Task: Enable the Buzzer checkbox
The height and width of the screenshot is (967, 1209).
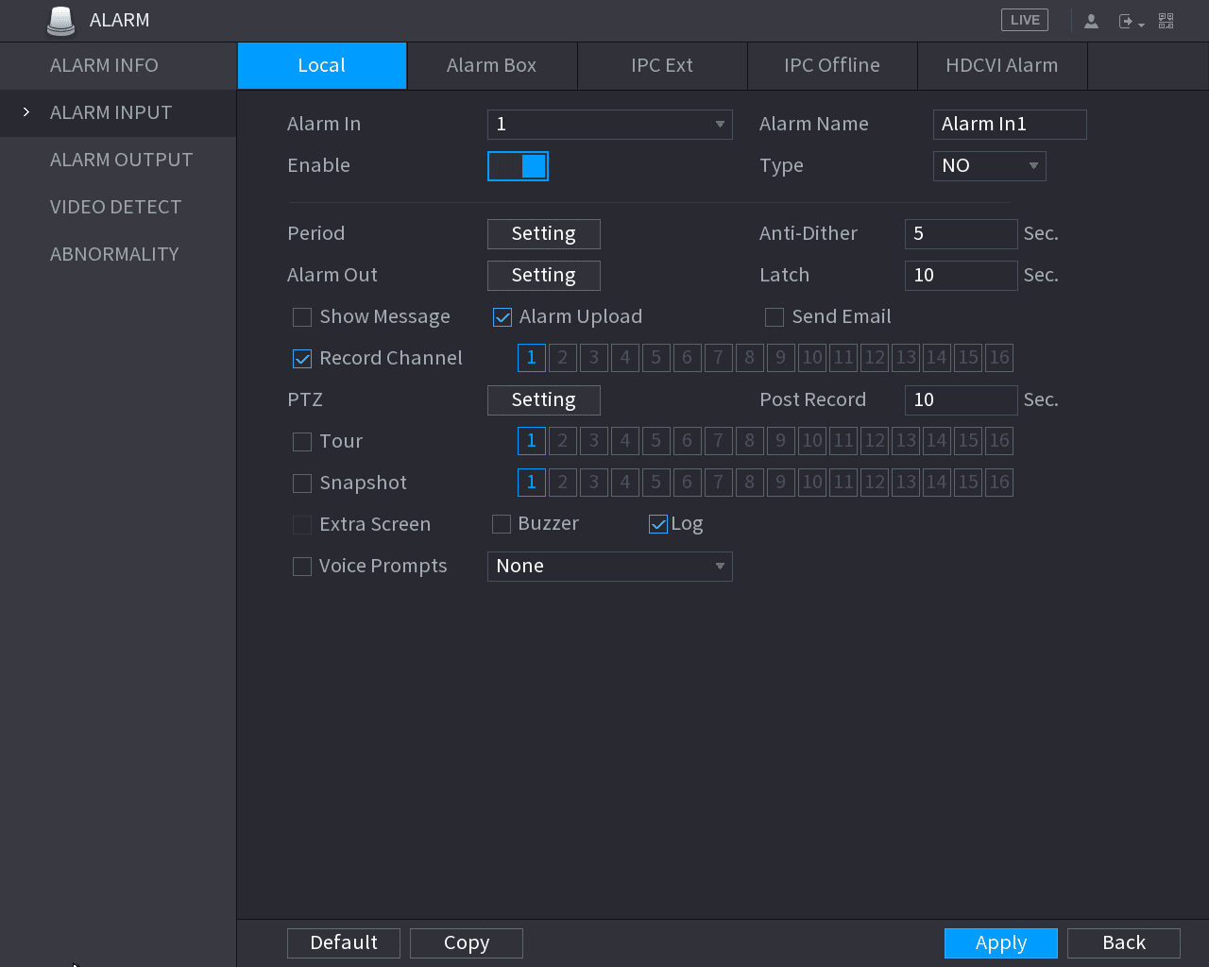Action: pos(502,524)
